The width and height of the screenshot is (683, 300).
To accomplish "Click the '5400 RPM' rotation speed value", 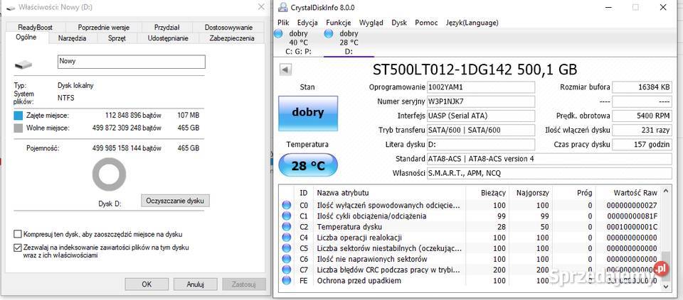I will pyautogui.click(x=642, y=116).
